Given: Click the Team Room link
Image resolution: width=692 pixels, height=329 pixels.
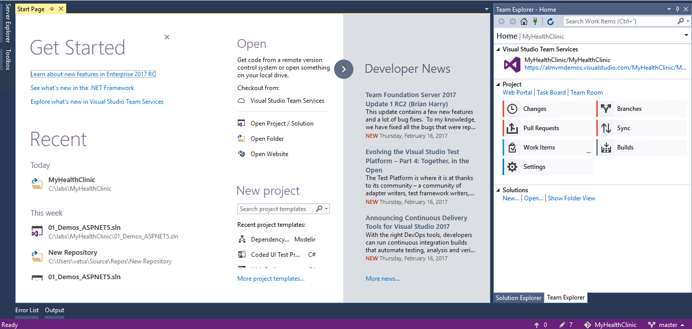Looking at the screenshot, I should 587,93.
